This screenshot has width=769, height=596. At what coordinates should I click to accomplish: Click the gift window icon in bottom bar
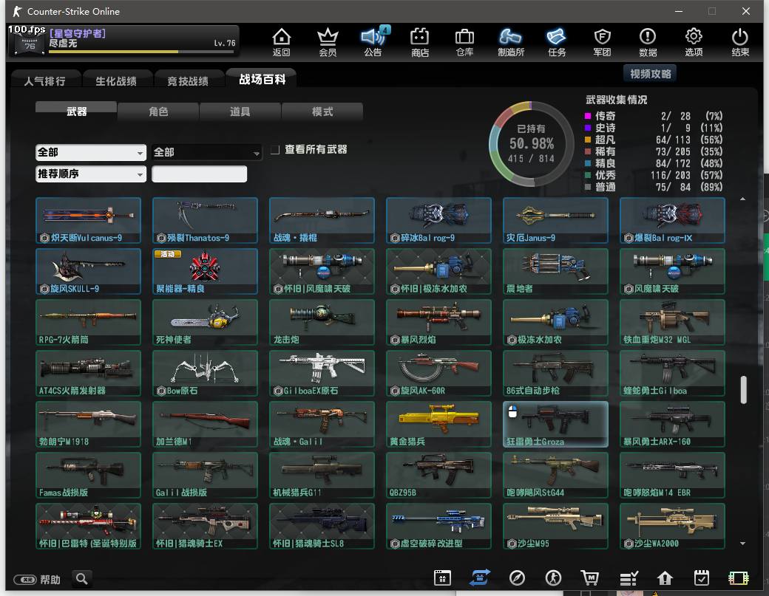point(442,578)
